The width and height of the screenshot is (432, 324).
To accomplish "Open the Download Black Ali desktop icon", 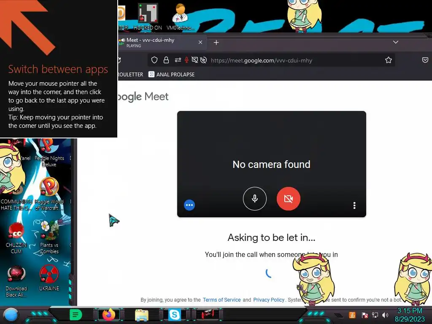I will (x=16, y=281).
